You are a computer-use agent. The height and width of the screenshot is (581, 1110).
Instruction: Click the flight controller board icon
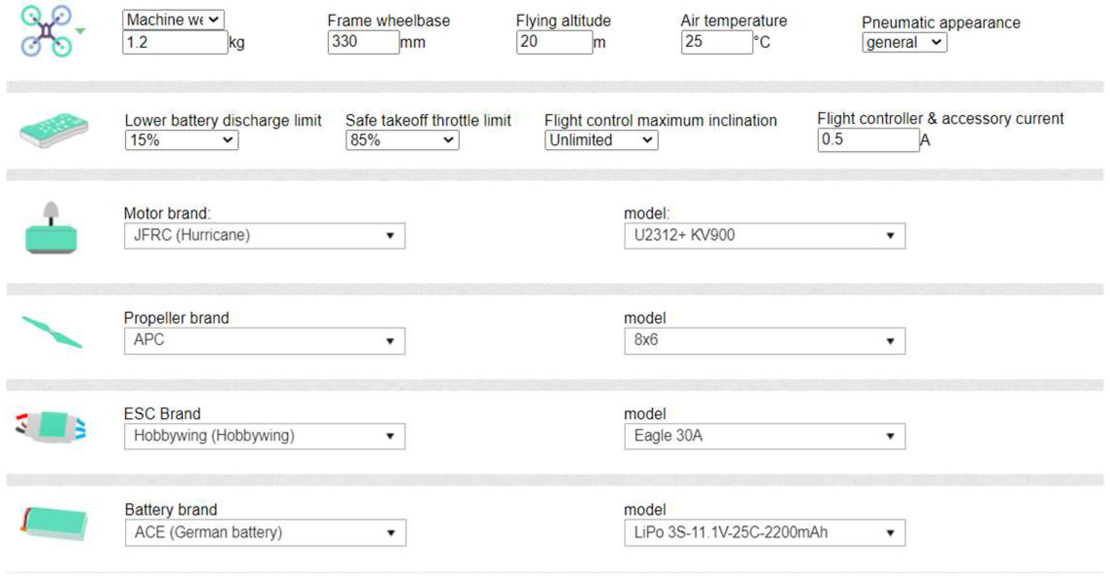click(53, 130)
